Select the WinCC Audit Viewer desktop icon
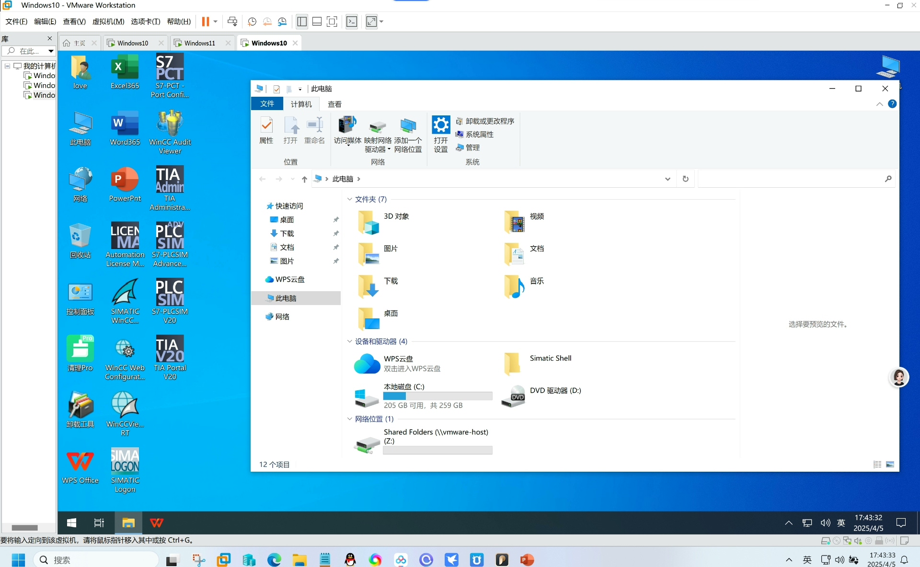 click(170, 132)
